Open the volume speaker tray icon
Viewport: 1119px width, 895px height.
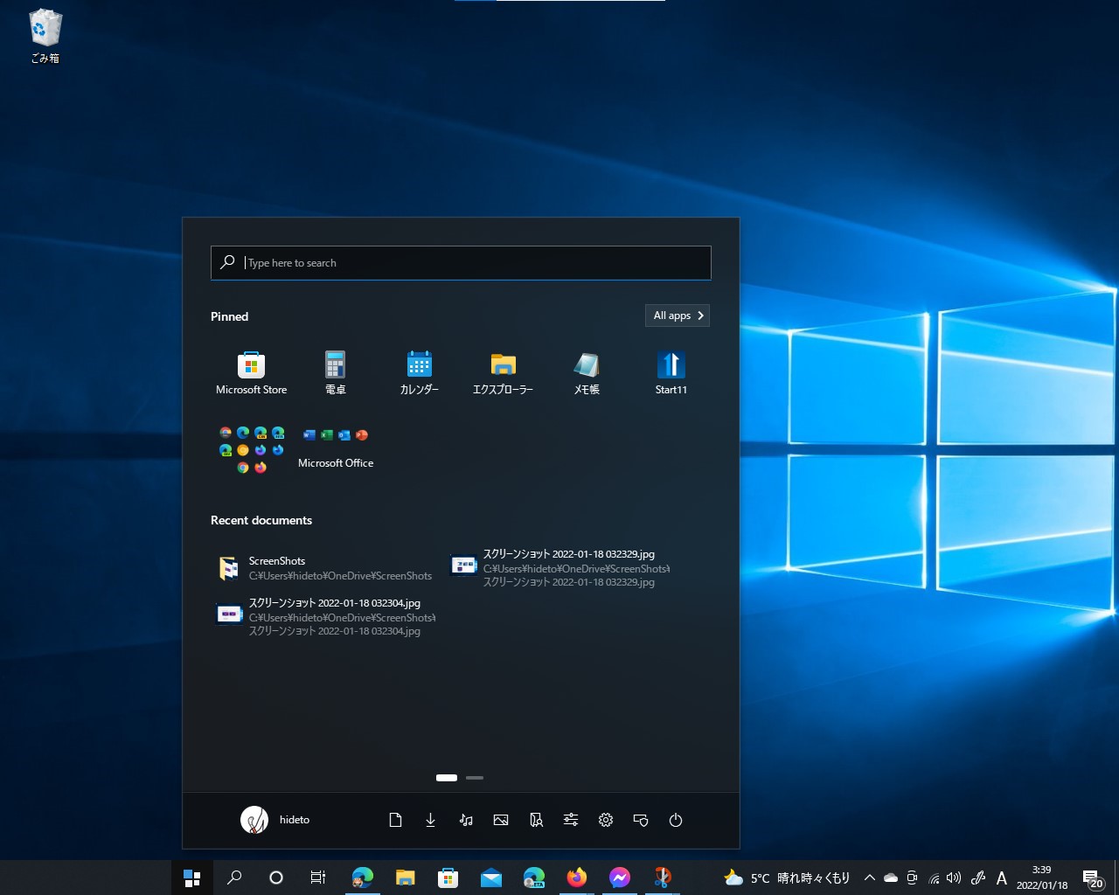pos(954,878)
